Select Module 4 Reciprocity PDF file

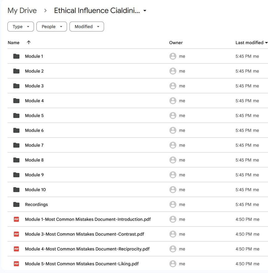(x=87, y=249)
